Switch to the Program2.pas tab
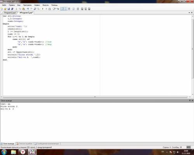The image size is (194, 155). coord(10,13)
